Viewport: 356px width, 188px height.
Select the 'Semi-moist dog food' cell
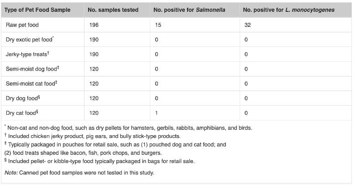(30, 69)
